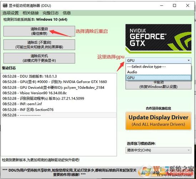This screenshot has width=196, height=179.
Task: Open the 信息 menu
Action: click(67, 13)
